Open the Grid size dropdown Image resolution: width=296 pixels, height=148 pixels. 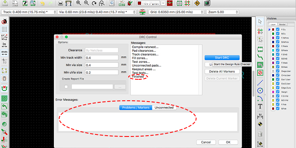point(176,12)
